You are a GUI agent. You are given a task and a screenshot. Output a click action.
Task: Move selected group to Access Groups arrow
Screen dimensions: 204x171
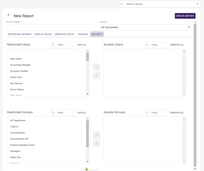point(97,135)
